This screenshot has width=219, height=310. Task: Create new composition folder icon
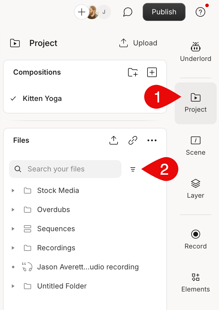pos(133,72)
